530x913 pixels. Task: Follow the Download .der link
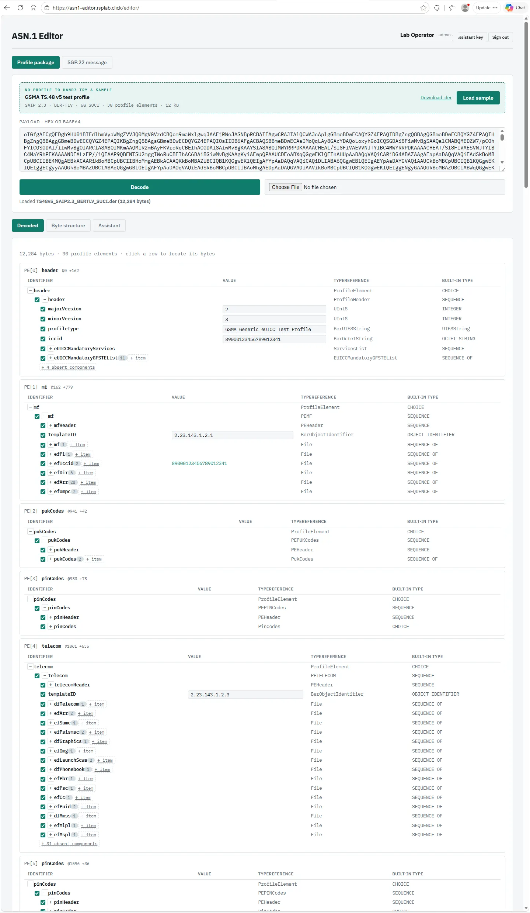436,98
